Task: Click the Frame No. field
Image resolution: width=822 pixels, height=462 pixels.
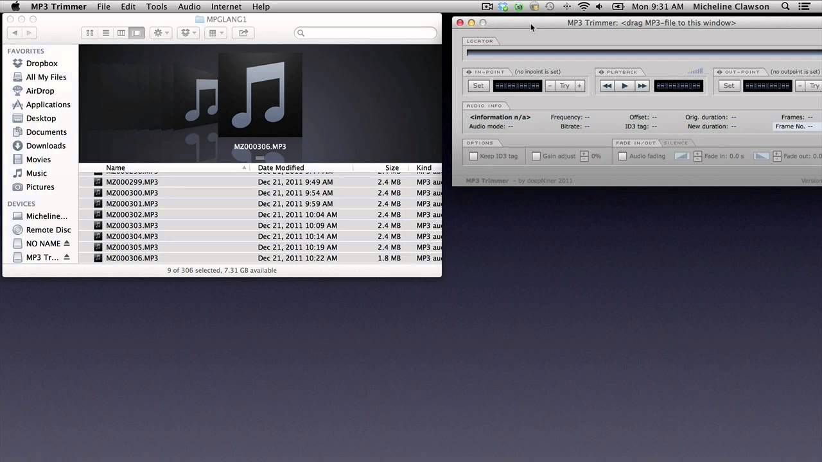Action: pos(798,126)
